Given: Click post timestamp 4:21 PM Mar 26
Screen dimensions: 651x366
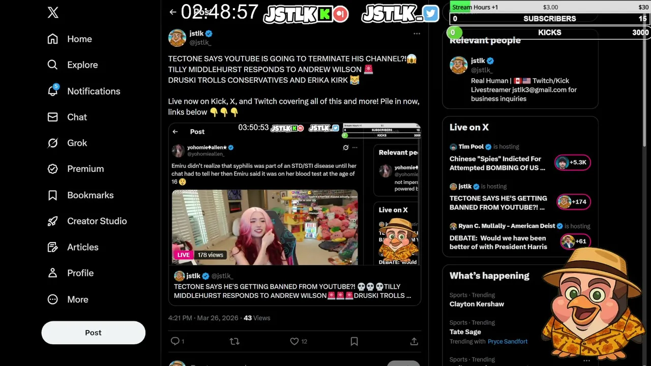Looking at the screenshot, I should [203, 318].
